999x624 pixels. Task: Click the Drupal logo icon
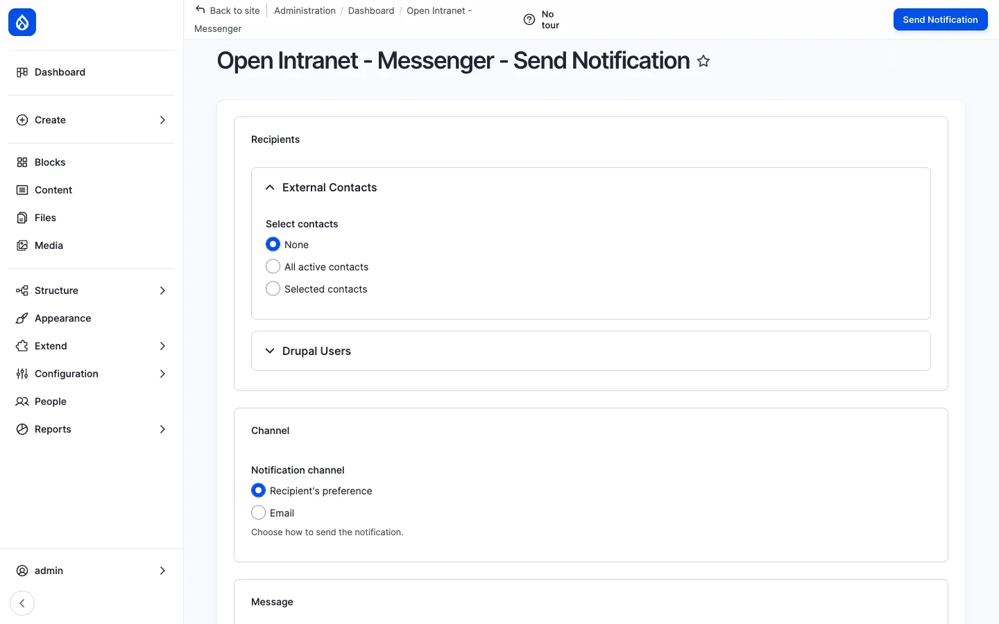22,22
